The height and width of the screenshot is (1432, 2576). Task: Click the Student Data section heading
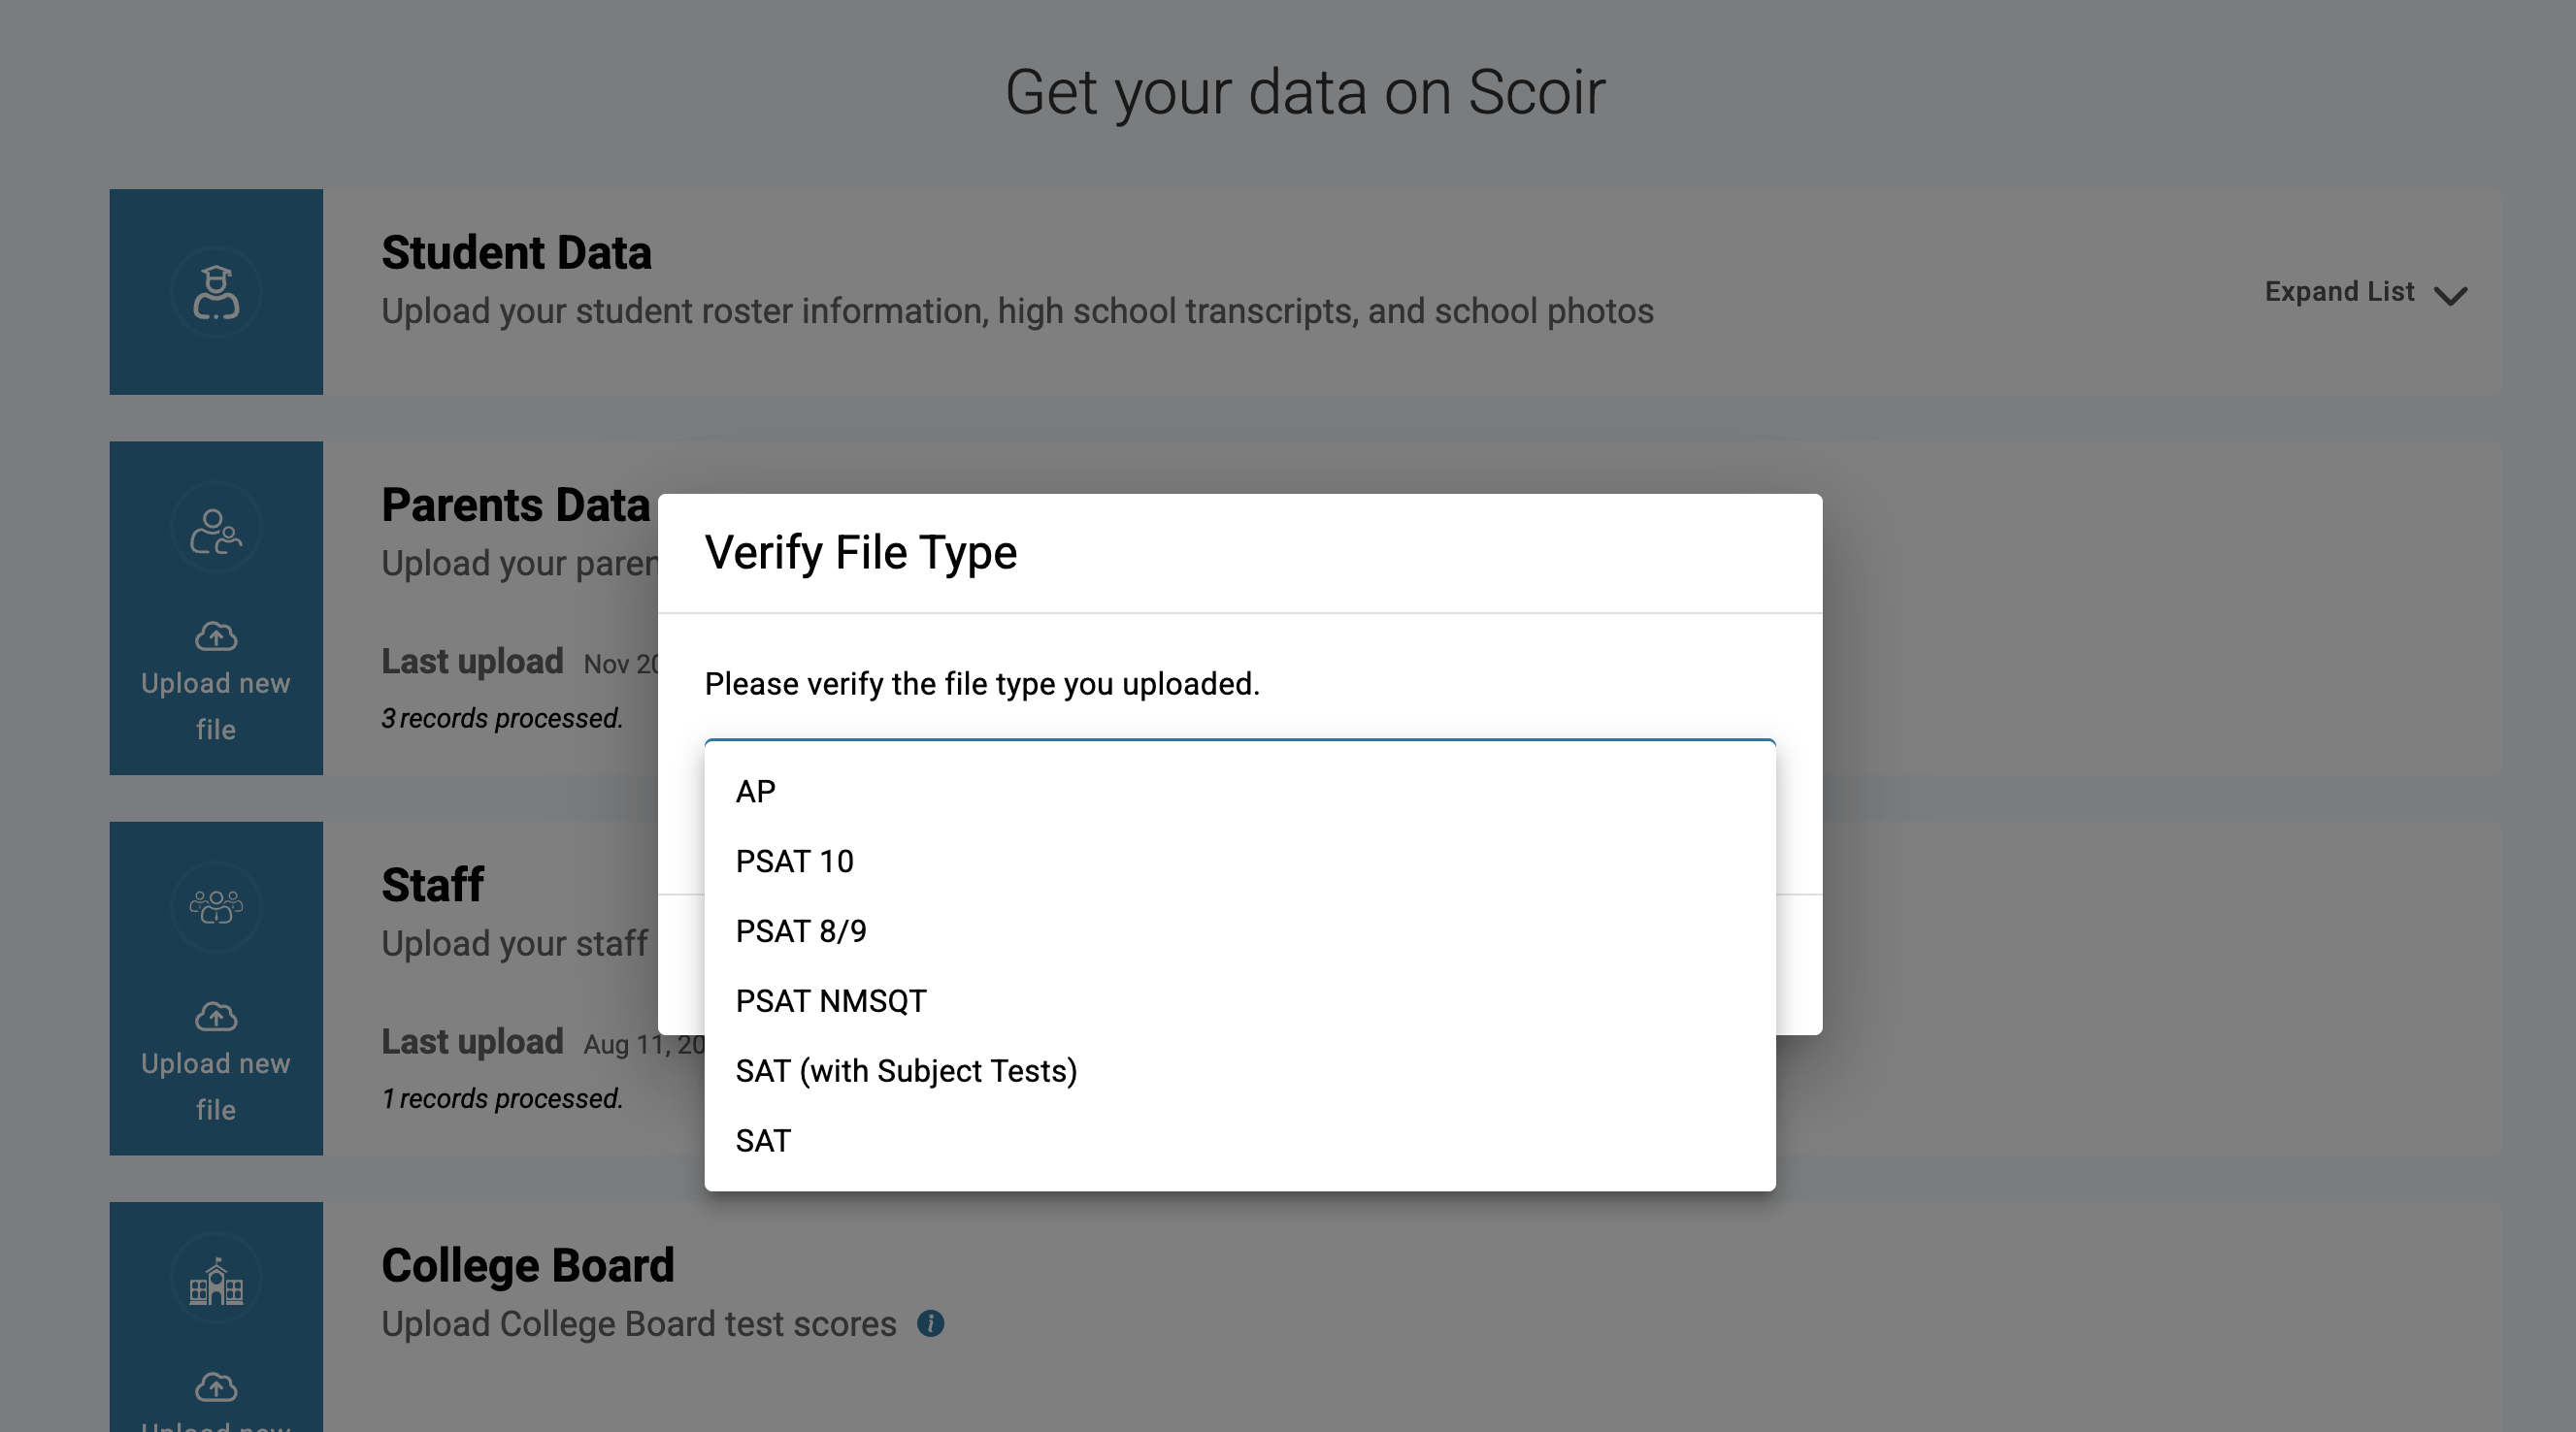(x=516, y=253)
